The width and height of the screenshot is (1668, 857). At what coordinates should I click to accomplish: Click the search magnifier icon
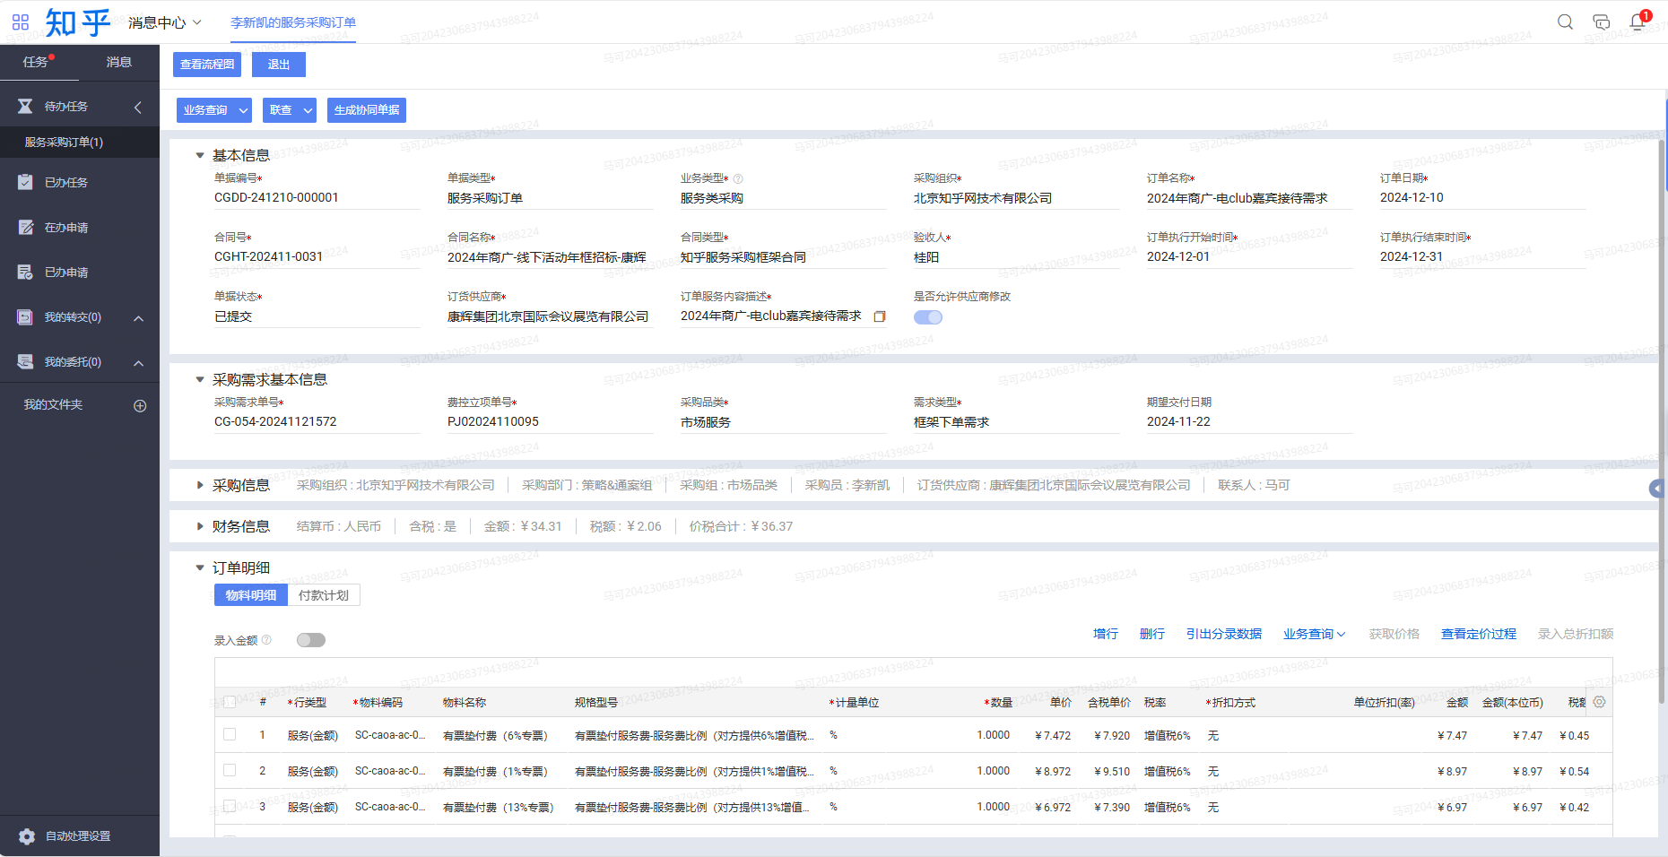tap(1565, 22)
